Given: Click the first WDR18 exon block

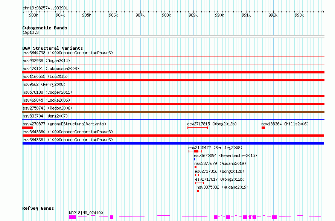Looking at the screenshot, I should pyautogui.click(x=73, y=217).
